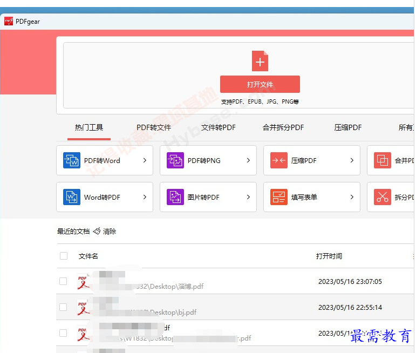The image size is (416, 353).
Task: Click the PDF icon of 淄博.pdf row
Action: coord(83,281)
